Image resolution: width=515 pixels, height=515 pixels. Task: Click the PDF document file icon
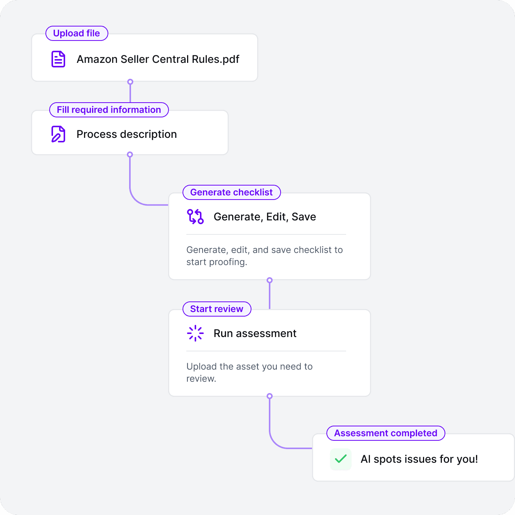tap(58, 59)
